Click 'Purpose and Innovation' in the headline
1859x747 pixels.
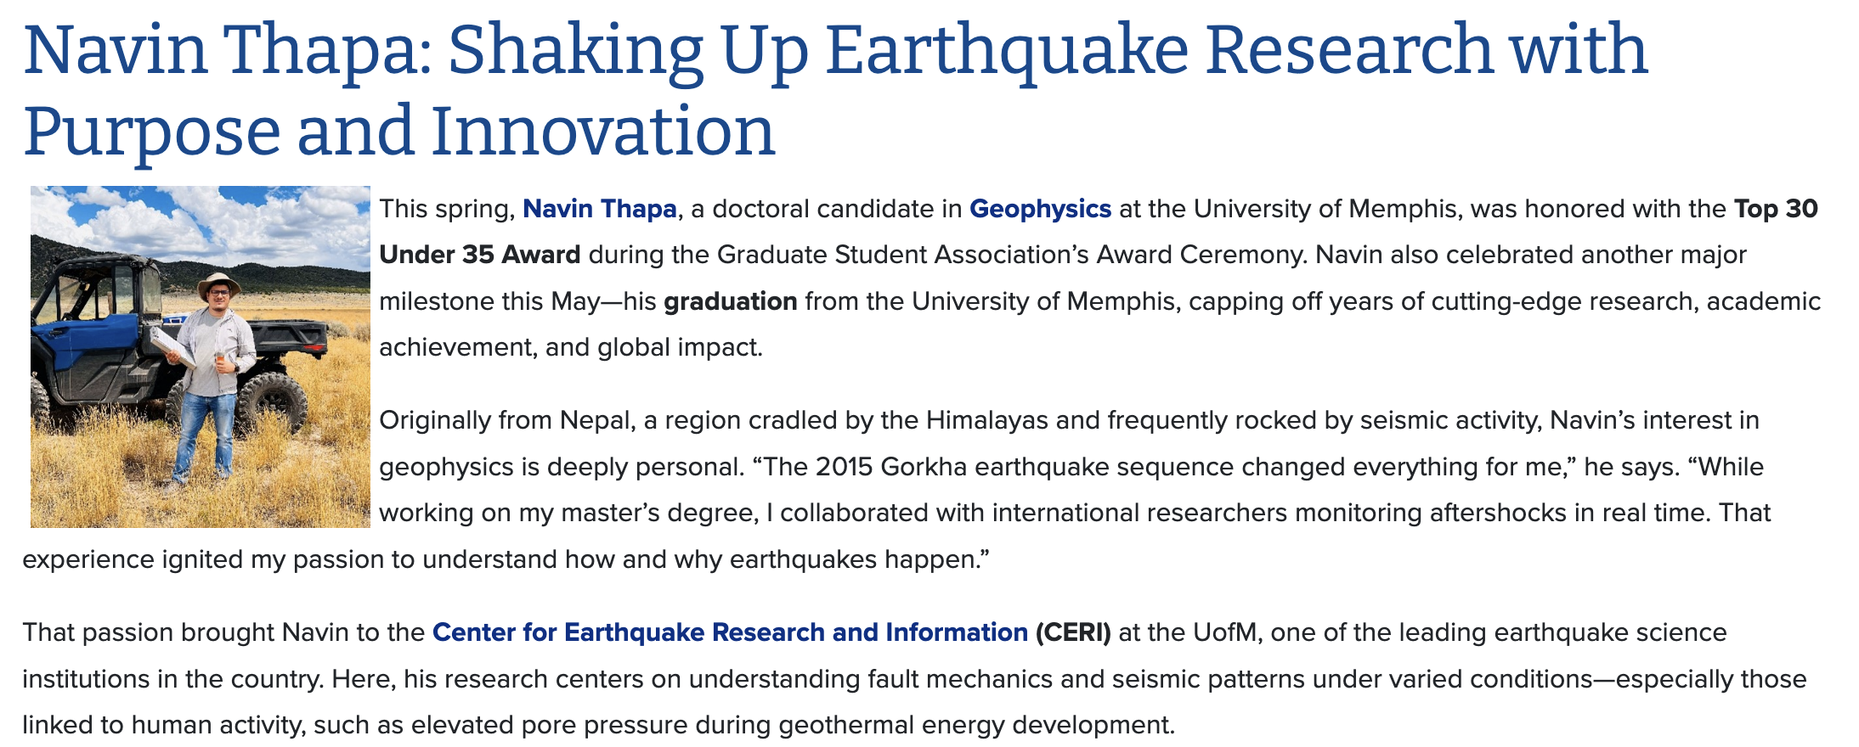tap(399, 132)
